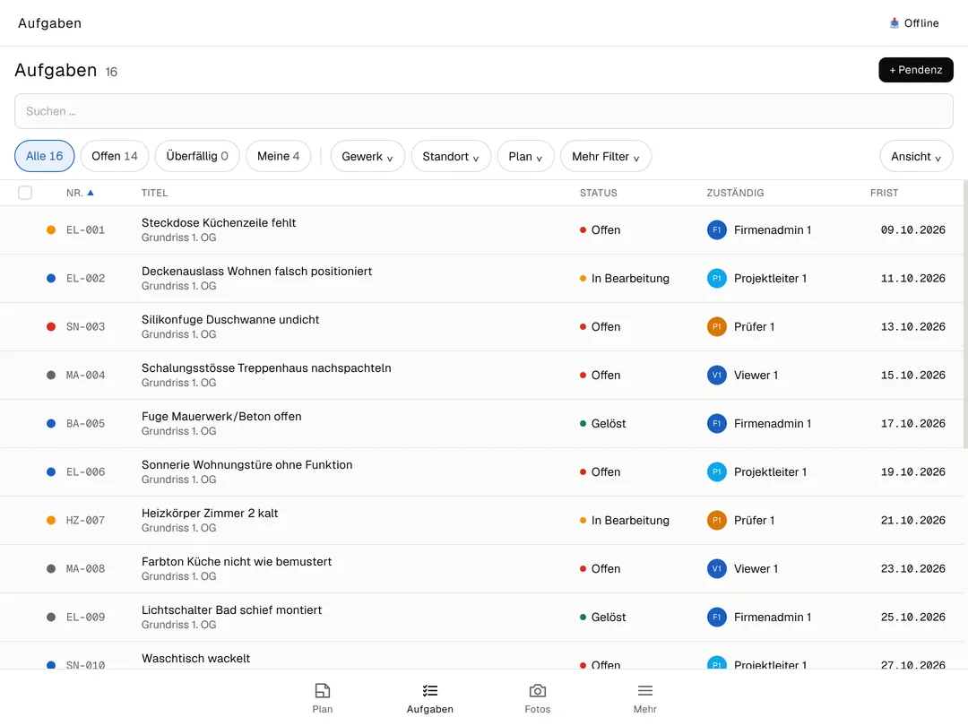Click grey priority dot of MA-004
The width and height of the screenshot is (968, 726).
click(51, 376)
